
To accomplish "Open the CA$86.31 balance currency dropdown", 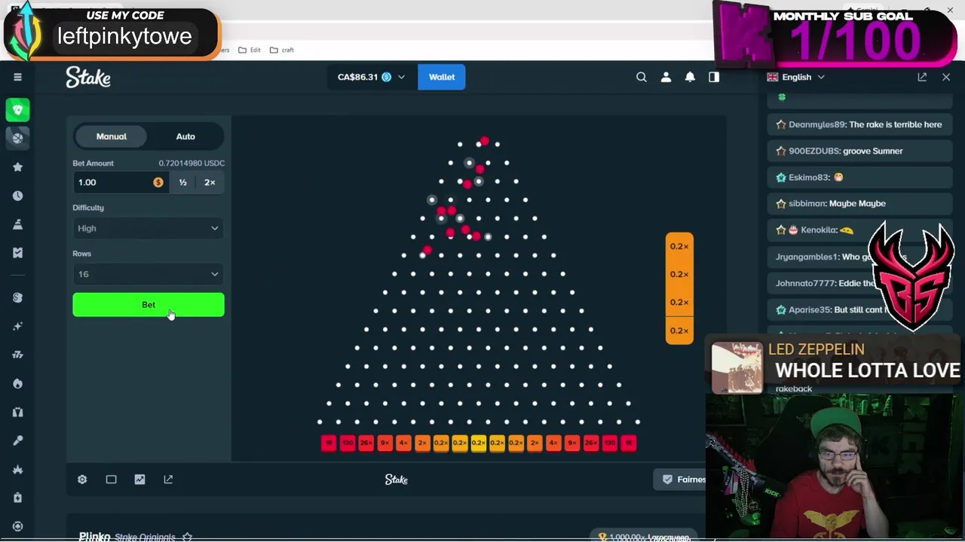I will (371, 77).
